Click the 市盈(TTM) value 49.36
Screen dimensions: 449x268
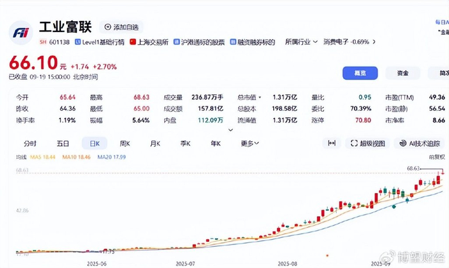tap(437, 97)
